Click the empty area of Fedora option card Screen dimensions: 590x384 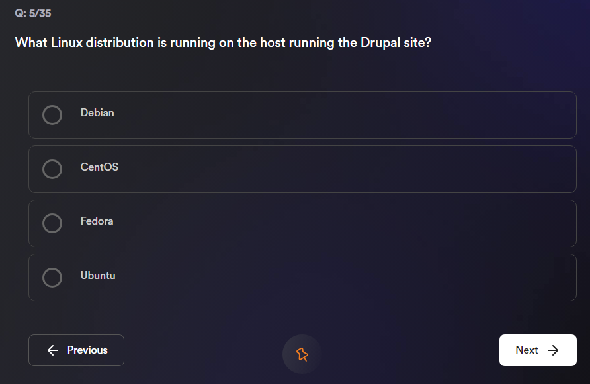[x=344, y=223]
